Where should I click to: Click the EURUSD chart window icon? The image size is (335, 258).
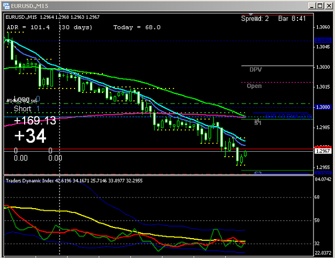(x=6, y=6)
